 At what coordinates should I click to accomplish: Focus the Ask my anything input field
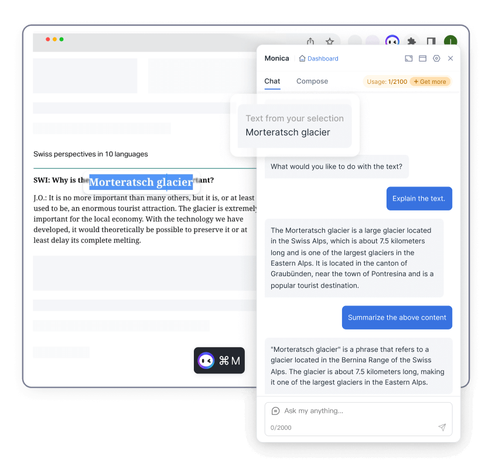click(x=358, y=411)
